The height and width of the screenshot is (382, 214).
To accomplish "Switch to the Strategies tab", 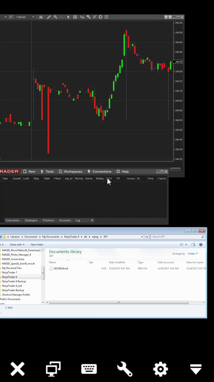I will (31, 220).
